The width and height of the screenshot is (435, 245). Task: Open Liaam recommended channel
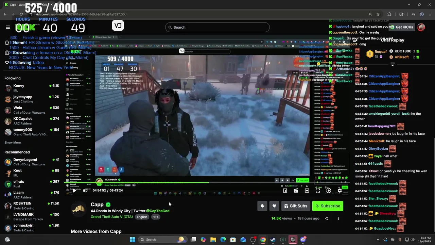(32, 195)
